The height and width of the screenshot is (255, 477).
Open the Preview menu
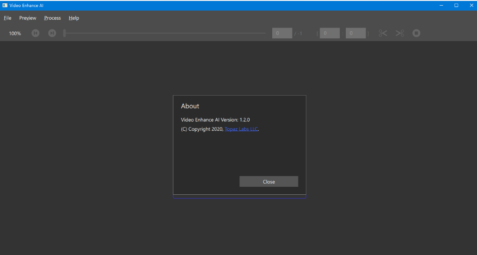pos(28,18)
